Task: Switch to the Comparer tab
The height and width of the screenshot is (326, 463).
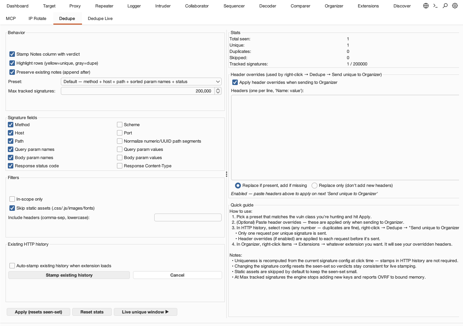Action: pyautogui.click(x=300, y=6)
